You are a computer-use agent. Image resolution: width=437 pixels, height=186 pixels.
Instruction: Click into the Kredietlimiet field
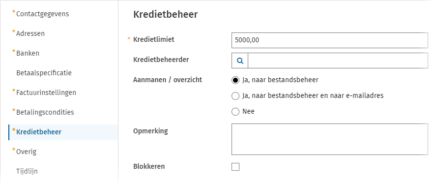pyautogui.click(x=330, y=40)
